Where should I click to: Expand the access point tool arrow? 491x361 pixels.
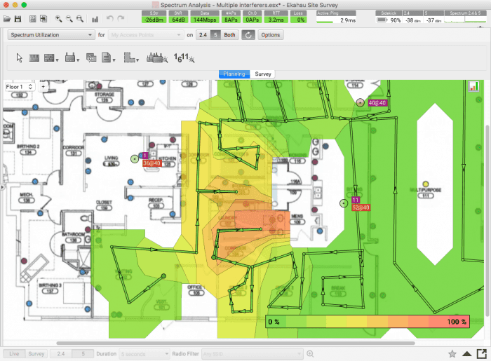pyautogui.click(x=78, y=60)
